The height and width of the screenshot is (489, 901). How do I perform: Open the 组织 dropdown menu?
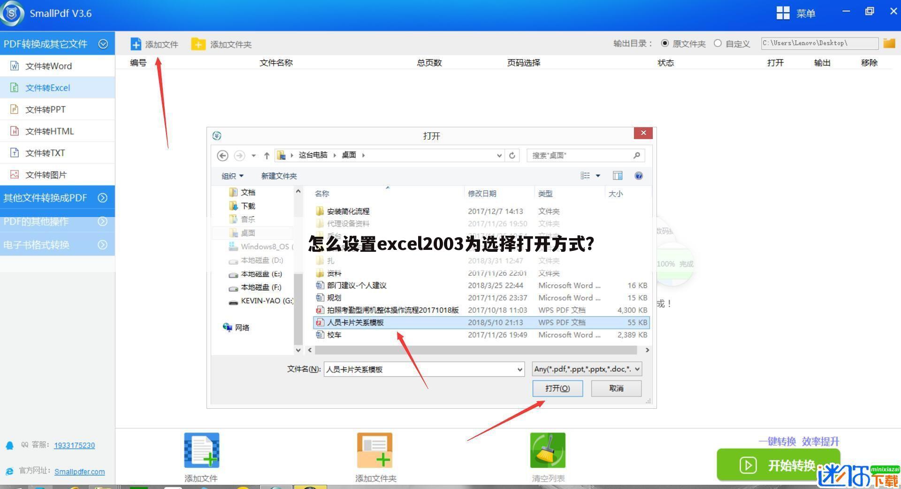[232, 176]
